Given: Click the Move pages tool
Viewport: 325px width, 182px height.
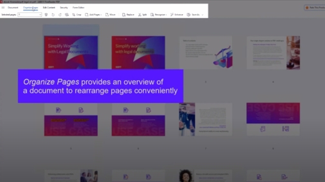Looking at the screenshot, I should click(x=110, y=15).
